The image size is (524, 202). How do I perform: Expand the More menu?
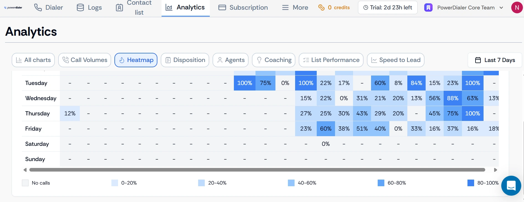(x=295, y=7)
